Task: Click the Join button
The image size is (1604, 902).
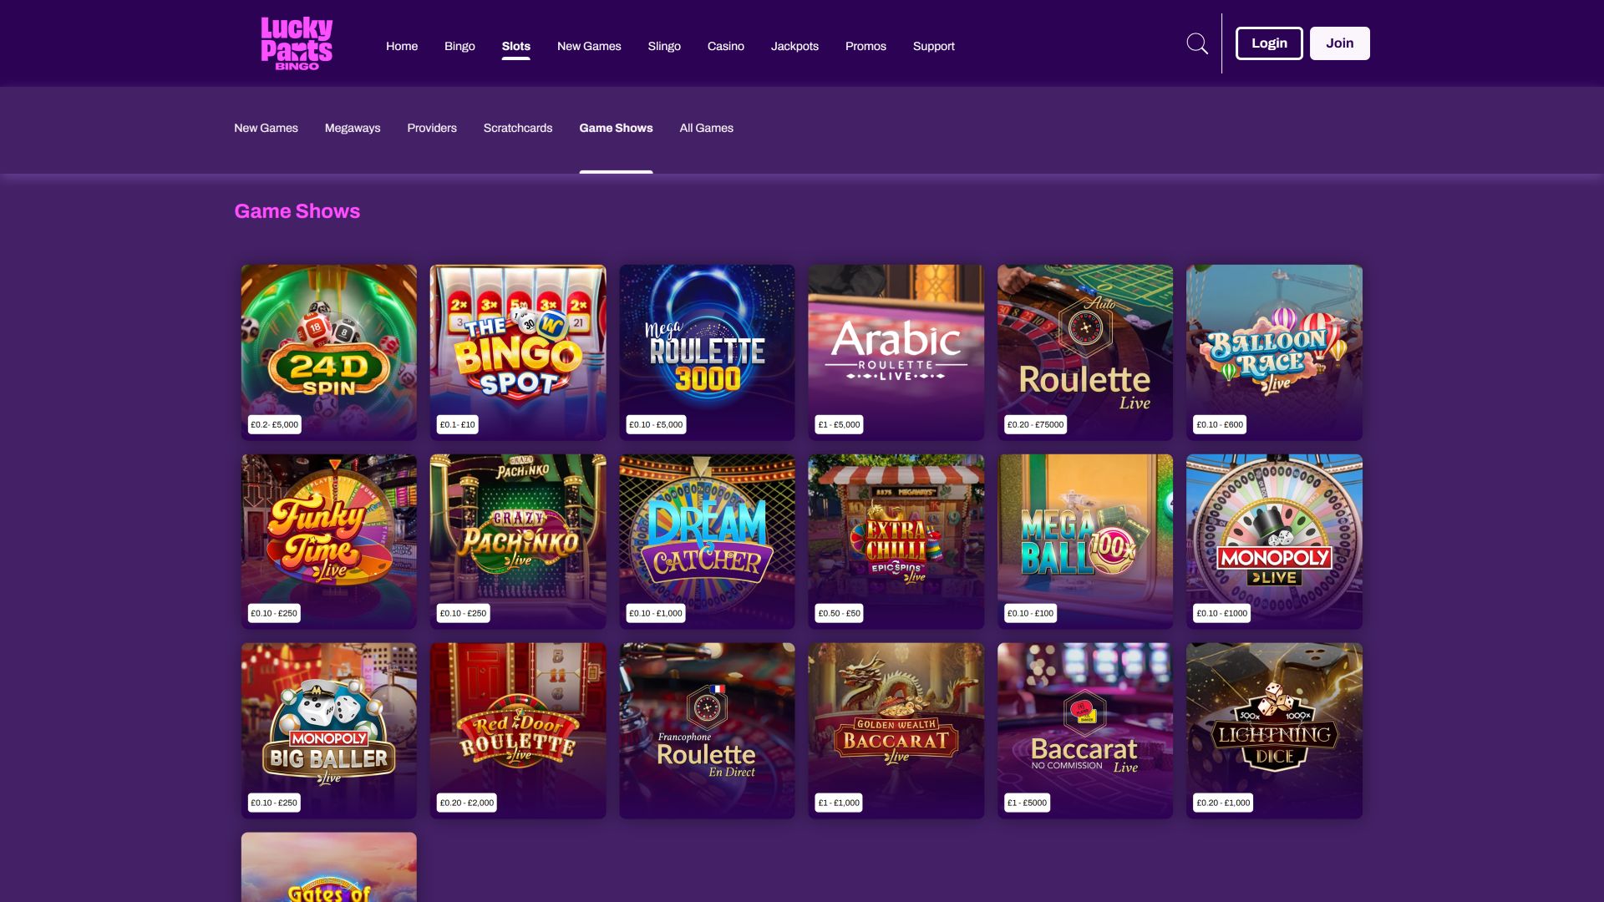Action: point(1339,43)
